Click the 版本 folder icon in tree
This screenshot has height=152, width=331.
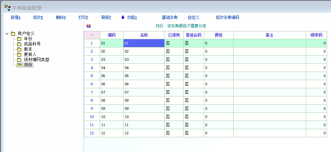(19, 49)
